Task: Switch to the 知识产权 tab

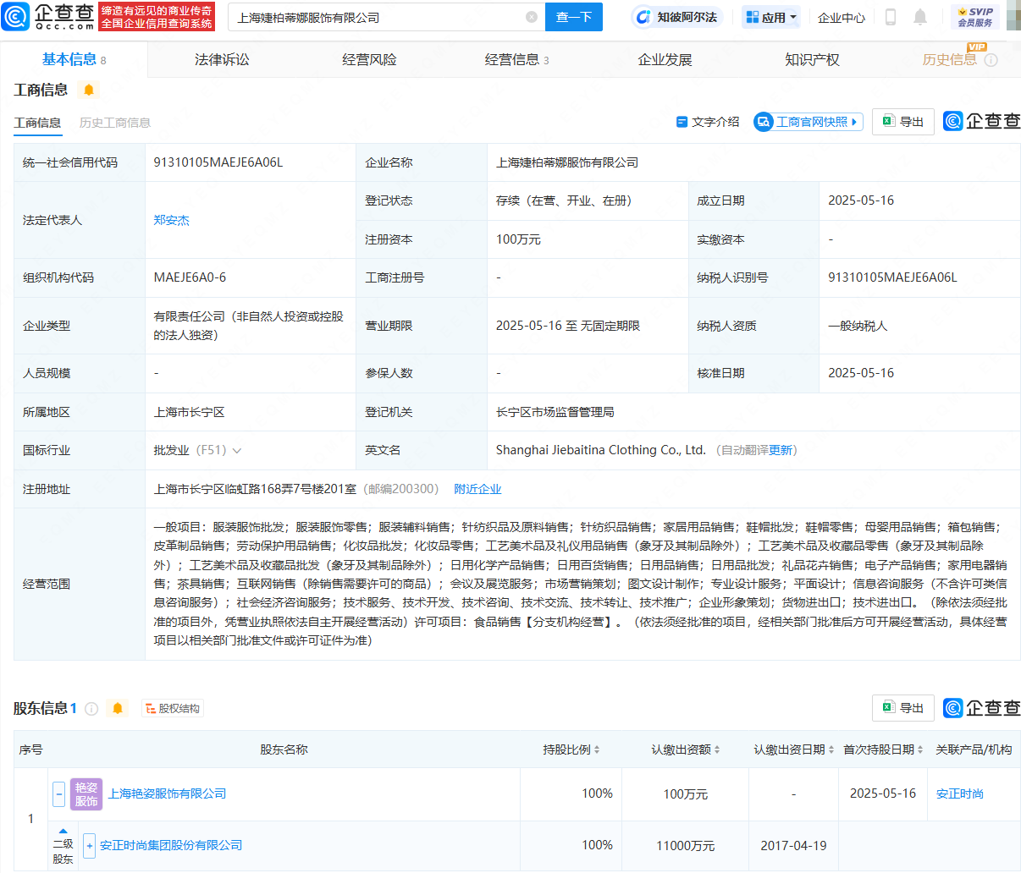Action: [x=812, y=59]
